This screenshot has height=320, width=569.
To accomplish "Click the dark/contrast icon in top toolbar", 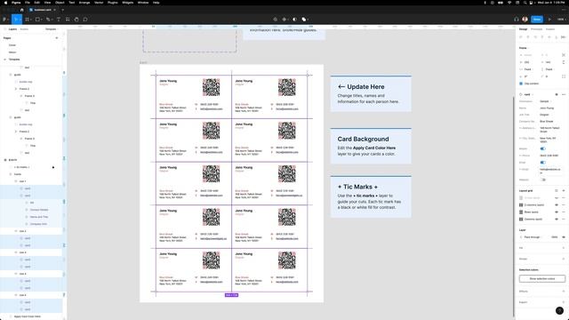I will (294, 20).
